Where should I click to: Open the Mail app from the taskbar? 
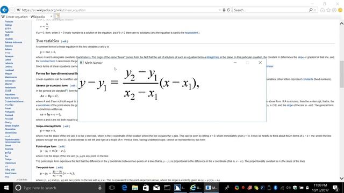(x=156, y=188)
